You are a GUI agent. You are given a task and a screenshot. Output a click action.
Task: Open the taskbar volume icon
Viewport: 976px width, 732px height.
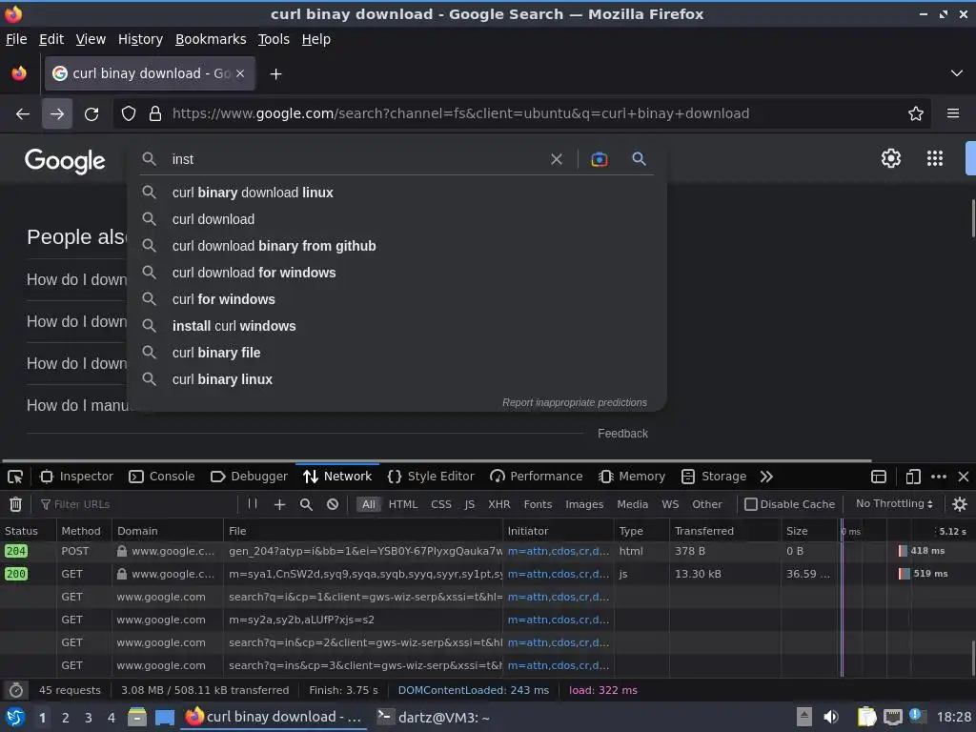point(831,718)
